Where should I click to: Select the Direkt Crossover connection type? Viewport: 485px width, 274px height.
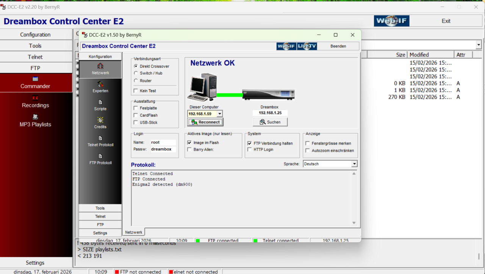tap(136, 66)
